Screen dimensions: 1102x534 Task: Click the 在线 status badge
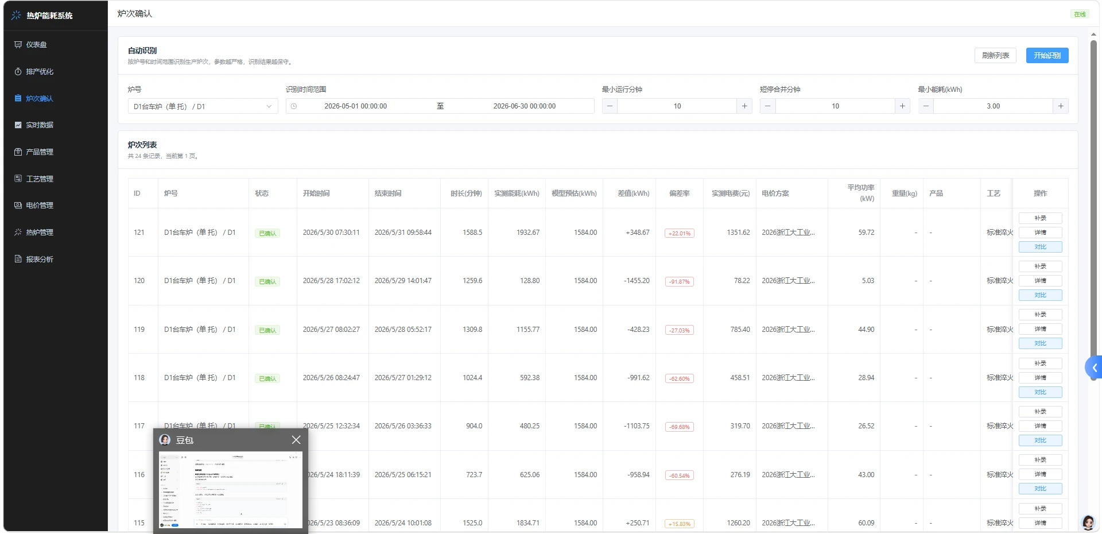[1080, 14]
